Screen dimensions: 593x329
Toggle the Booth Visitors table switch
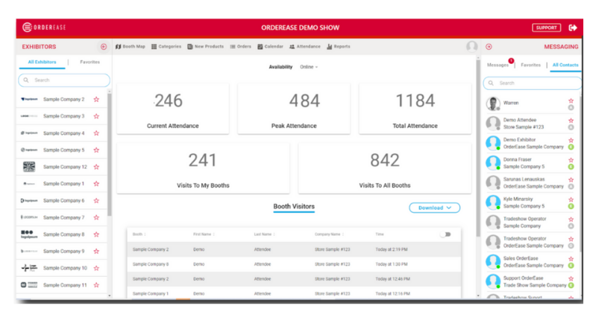[x=445, y=234]
